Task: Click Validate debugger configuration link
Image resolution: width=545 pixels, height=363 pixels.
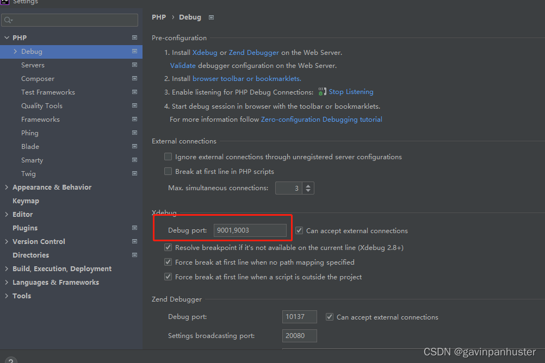Action: (x=183, y=65)
